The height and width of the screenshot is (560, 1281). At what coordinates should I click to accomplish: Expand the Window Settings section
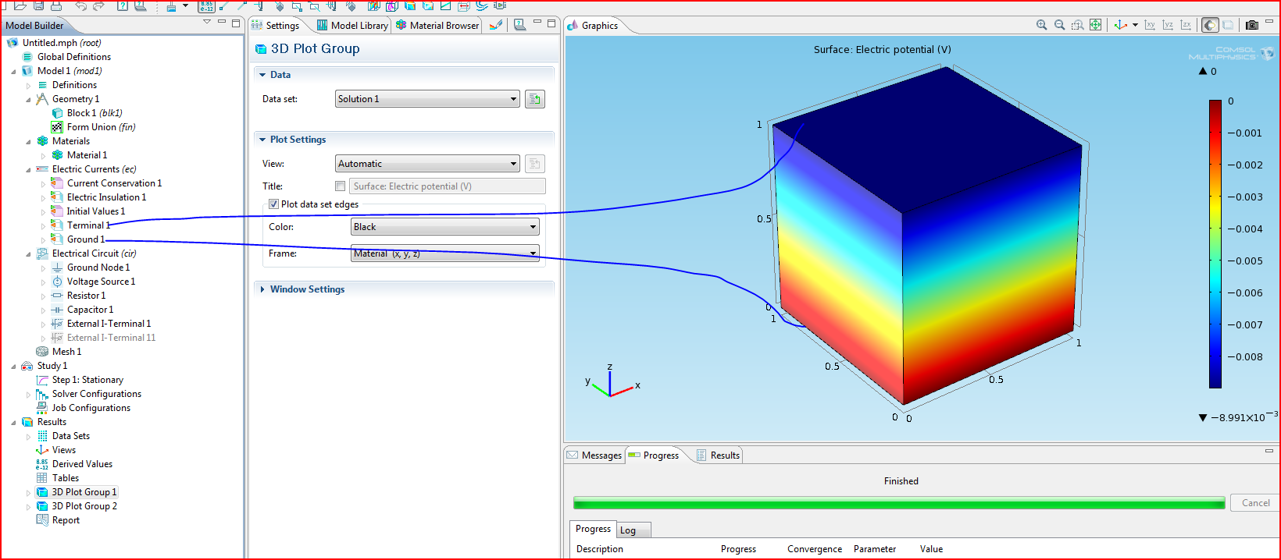pyautogui.click(x=307, y=289)
